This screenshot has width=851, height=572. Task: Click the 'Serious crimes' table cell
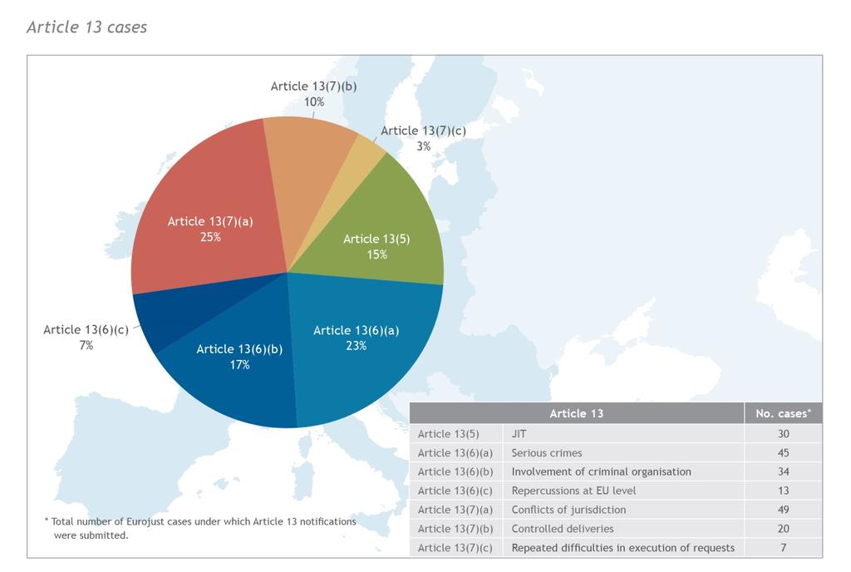(623, 452)
